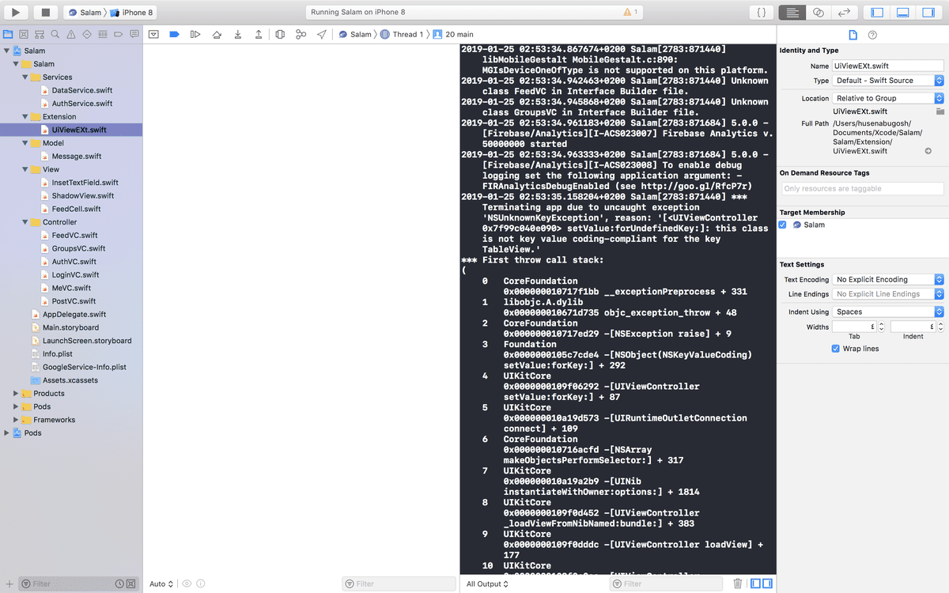Collapse the Services folder
Screen dimensions: 949x593
26,77
